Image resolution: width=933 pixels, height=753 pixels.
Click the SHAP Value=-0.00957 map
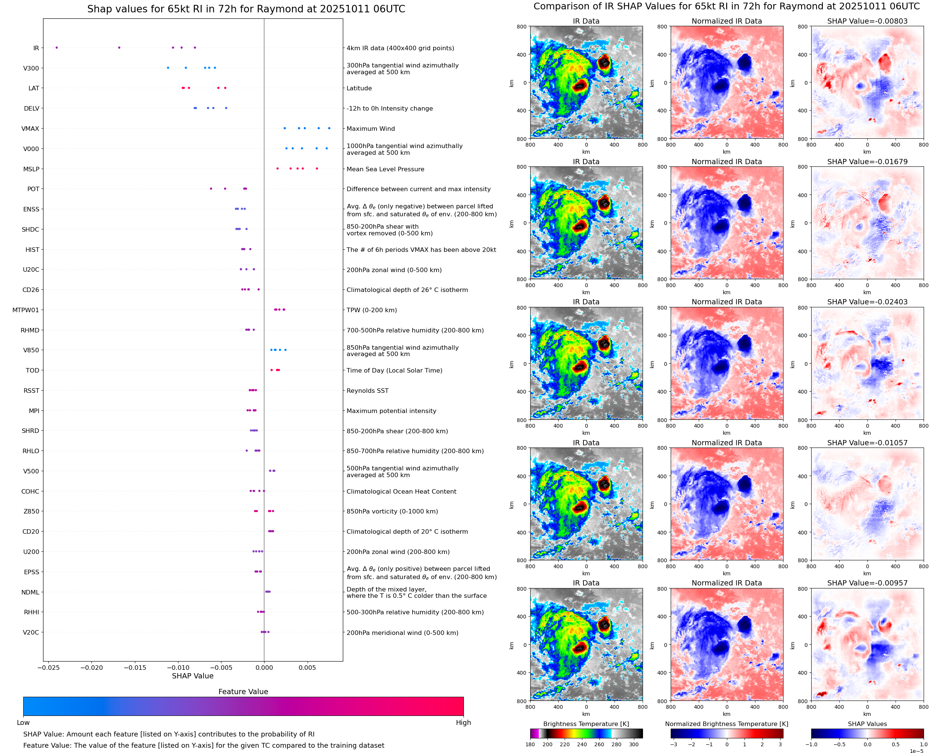click(x=867, y=645)
